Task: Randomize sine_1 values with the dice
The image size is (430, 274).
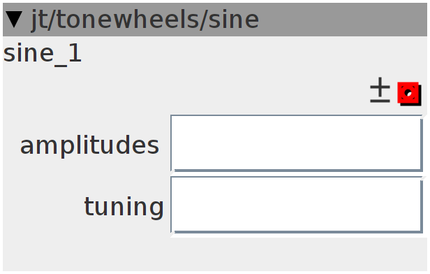Action: pyautogui.click(x=409, y=94)
